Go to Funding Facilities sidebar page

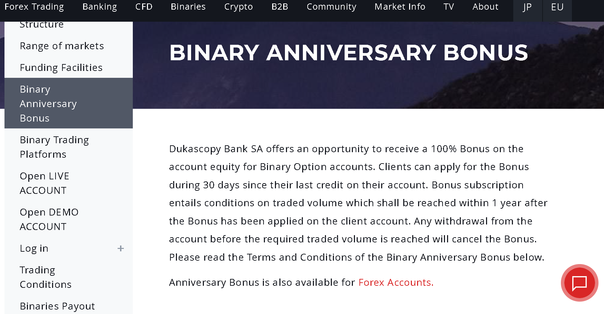(x=61, y=68)
